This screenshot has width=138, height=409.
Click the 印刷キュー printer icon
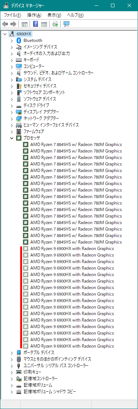(x=19, y=372)
